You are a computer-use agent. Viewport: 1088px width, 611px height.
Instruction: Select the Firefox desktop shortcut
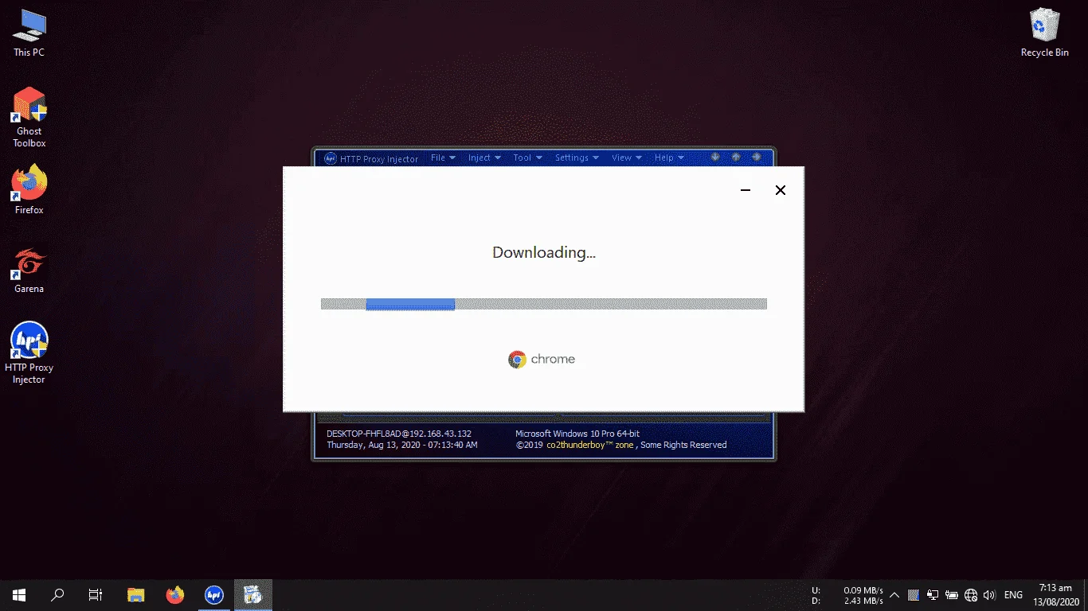point(29,189)
